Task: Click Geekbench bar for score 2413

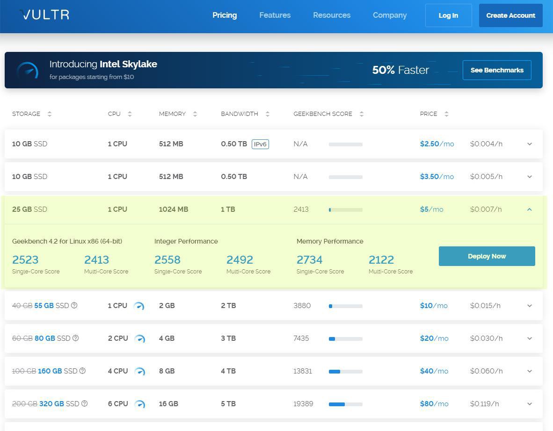Action: pos(346,210)
